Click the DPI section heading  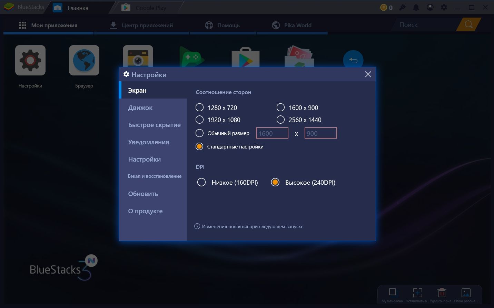pyautogui.click(x=200, y=167)
